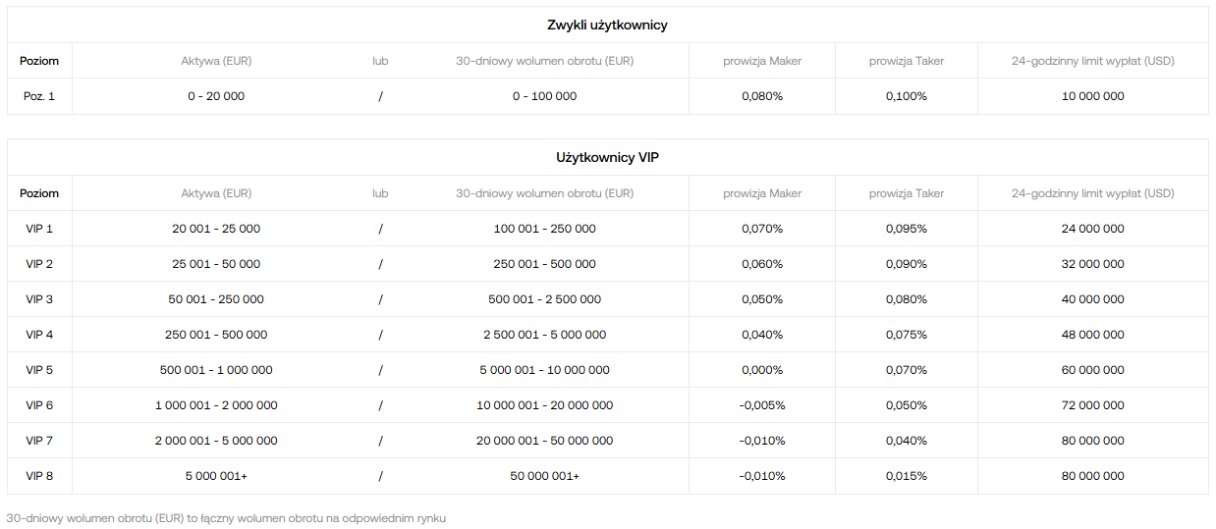Click the 50 000 001+ volume cell
Screen dimensions: 1216x529
click(x=544, y=476)
